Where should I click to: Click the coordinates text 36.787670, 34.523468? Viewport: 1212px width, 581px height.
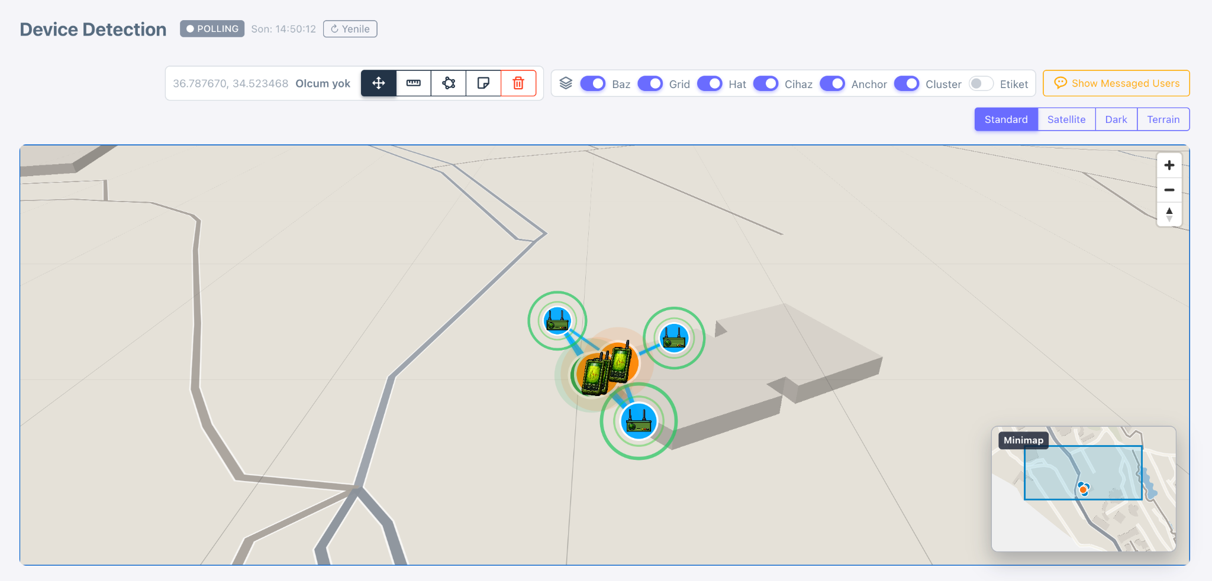click(x=231, y=83)
